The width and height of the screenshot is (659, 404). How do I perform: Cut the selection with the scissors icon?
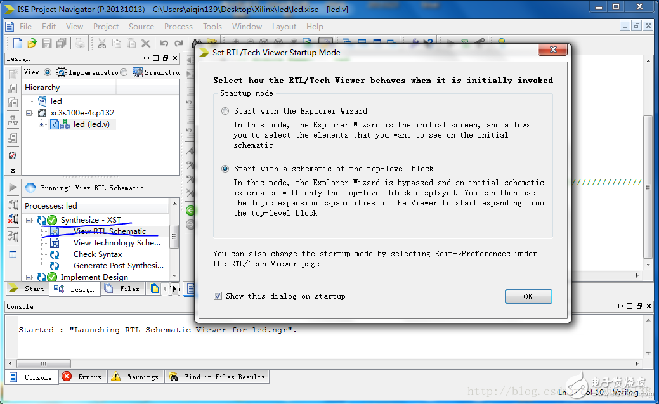(101, 42)
